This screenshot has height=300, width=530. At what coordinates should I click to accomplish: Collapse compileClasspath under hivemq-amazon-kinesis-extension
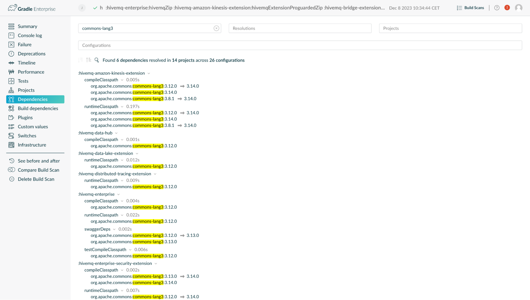point(122,80)
